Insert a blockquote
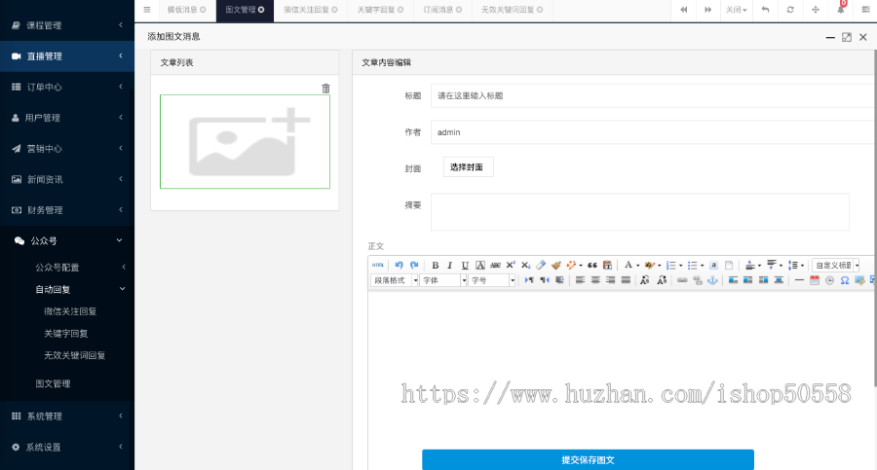The height and width of the screenshot is (470, 877). tap(592, 265)
